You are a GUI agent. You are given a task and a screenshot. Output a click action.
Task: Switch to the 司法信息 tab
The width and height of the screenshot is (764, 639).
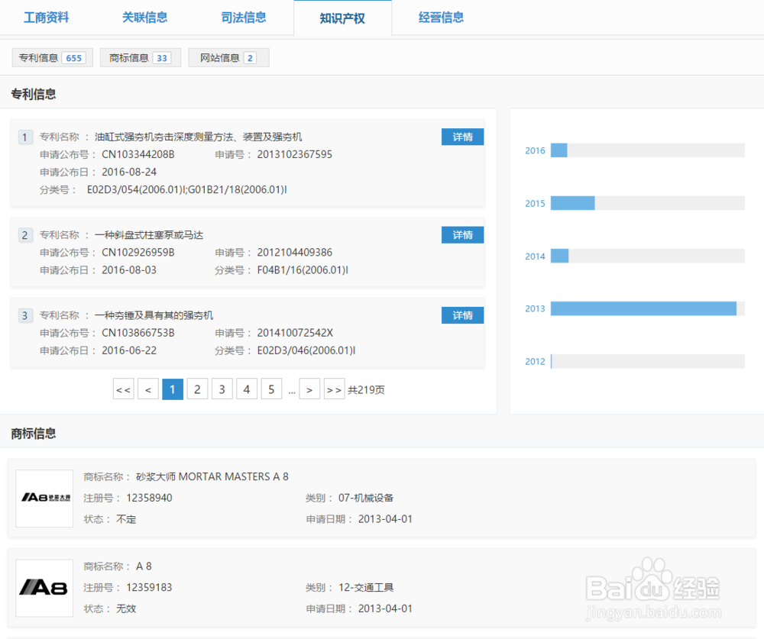coord(244,17)
